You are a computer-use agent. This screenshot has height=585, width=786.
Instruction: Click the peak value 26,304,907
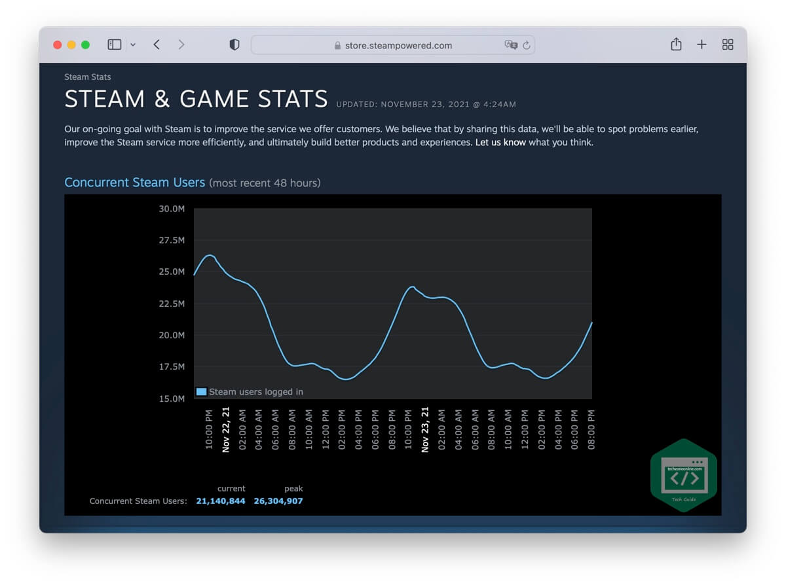(278, 501)
